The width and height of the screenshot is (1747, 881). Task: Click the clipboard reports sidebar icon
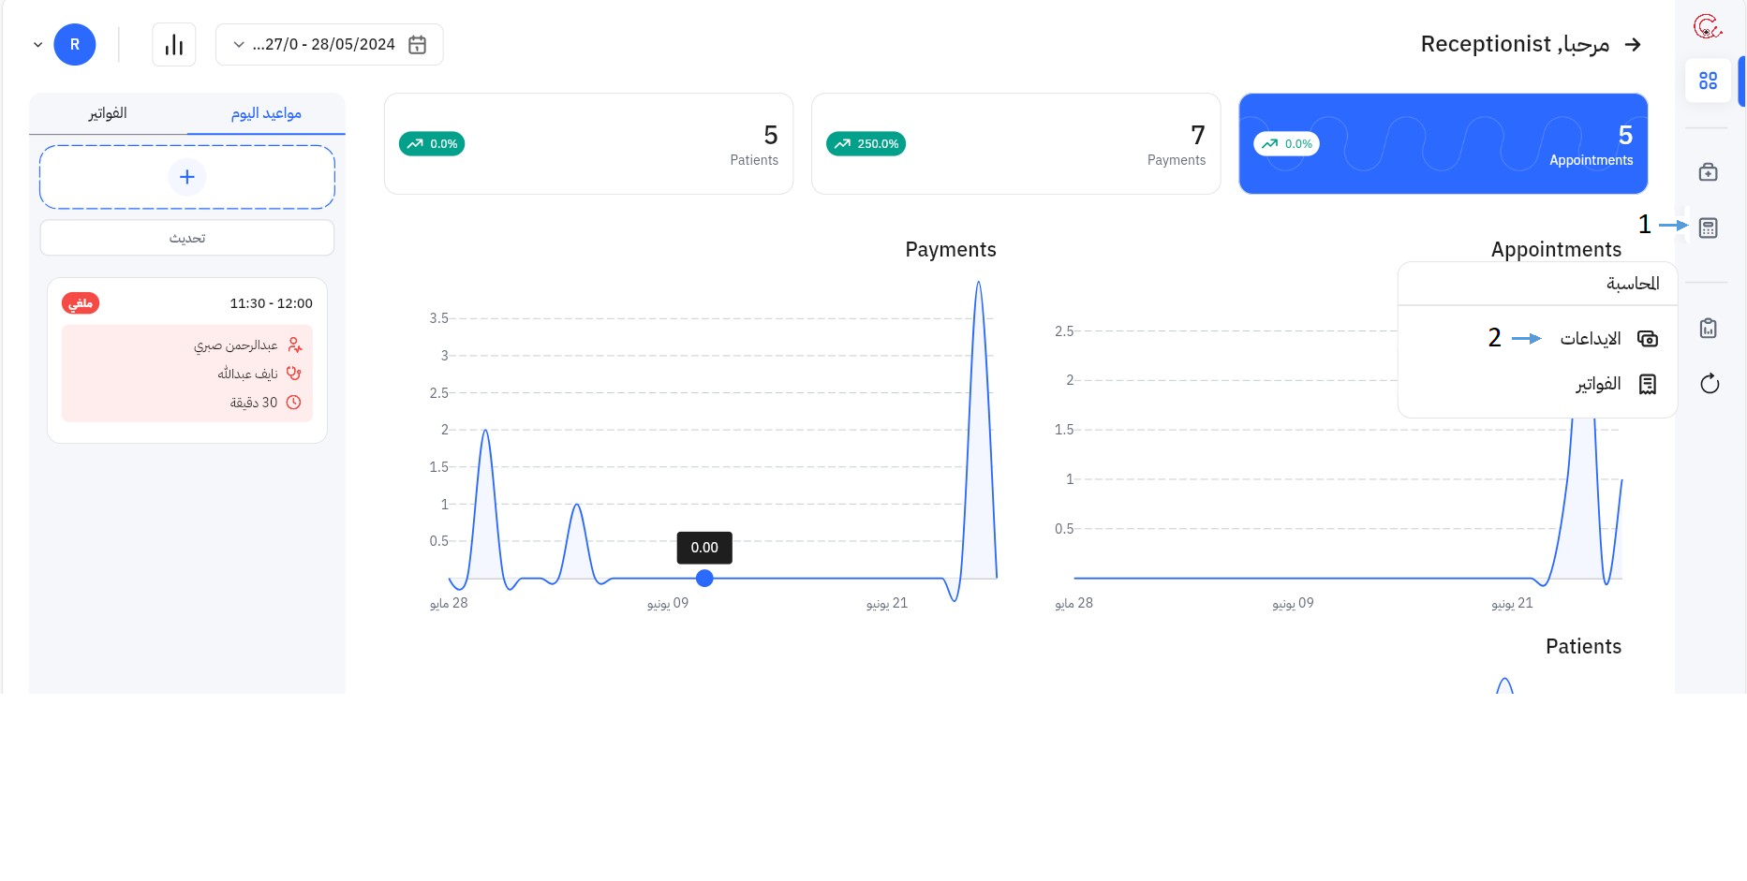tap(1708, 329)
